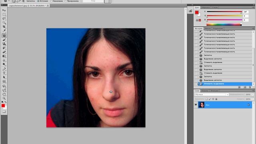The image size is (256, 144).
Task: Click the Фон layer thumbnail
Action: (x=201, y=105)
